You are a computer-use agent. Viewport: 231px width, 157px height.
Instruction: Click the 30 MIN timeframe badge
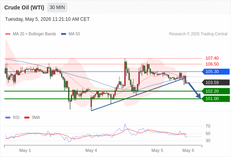click(57, 7)
